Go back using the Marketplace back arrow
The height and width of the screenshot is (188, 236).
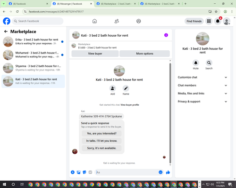[6, 31]
